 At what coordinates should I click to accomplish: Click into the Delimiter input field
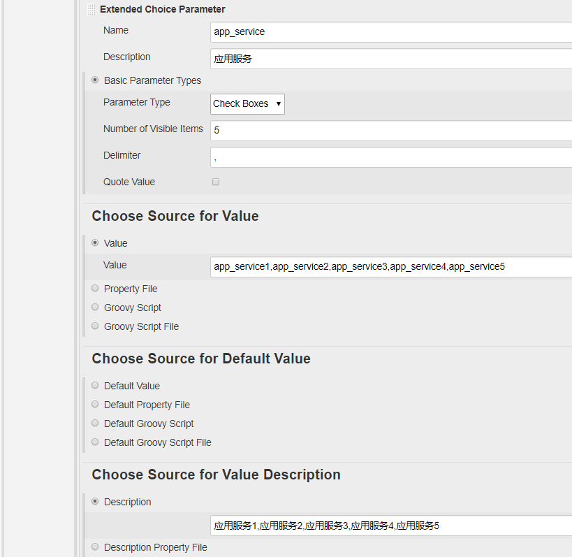(391, 157)
